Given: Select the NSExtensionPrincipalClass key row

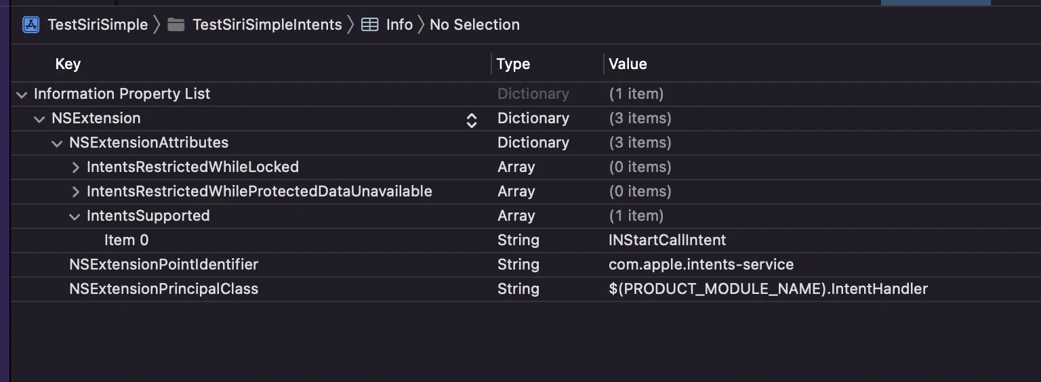Looking at the screenshot, I should [x=163, y=289].
